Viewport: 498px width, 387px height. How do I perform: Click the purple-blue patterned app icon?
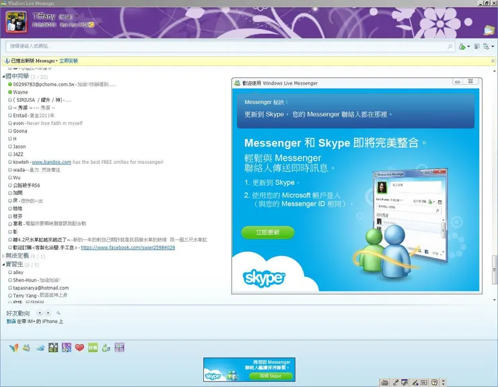click(67, 347)
